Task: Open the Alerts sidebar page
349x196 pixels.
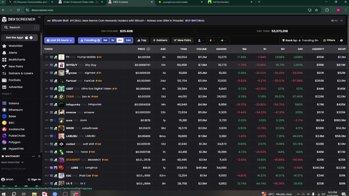Action: click(13, 53)
